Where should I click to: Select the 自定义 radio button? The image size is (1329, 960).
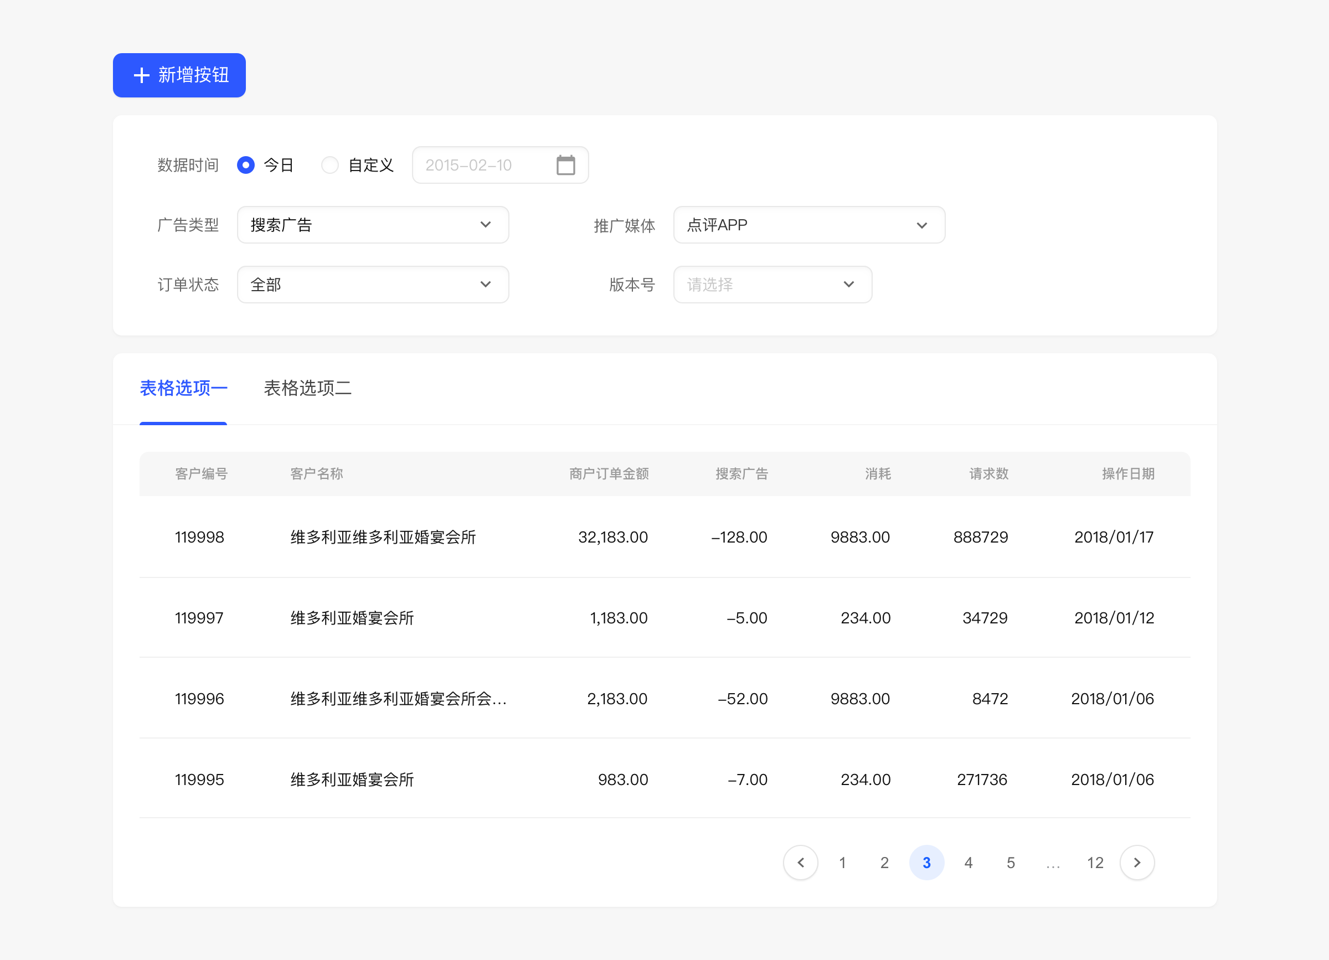click(x=330, y=165)
